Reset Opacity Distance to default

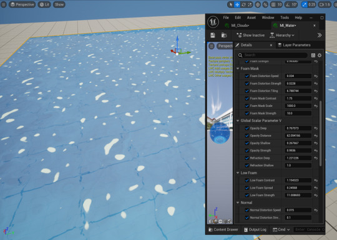pos(316,136)
